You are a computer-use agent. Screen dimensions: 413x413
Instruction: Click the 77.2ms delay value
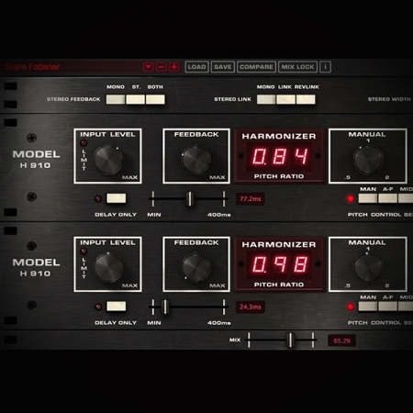(251, 199)
